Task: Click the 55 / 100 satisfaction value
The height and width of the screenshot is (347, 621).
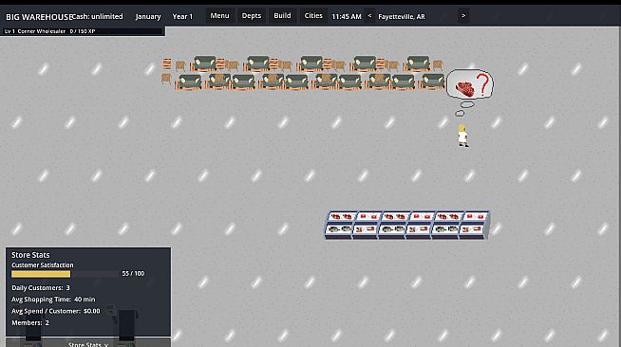Action: (133, 273)
